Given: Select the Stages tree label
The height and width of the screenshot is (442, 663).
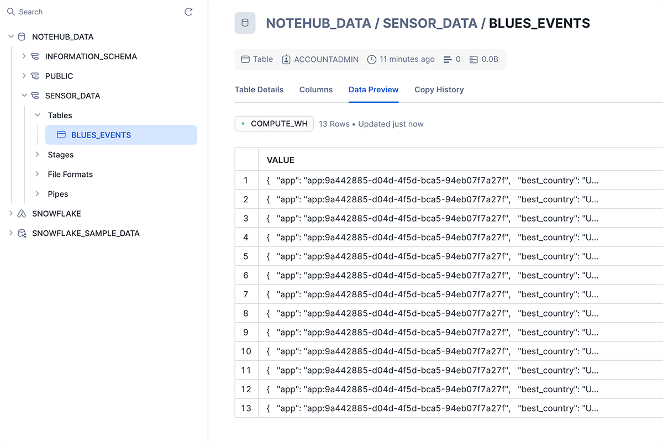Looking at the screenshot, I should (x=61, y=155).
